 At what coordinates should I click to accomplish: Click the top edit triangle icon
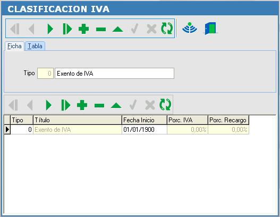[x=117, y=29]
